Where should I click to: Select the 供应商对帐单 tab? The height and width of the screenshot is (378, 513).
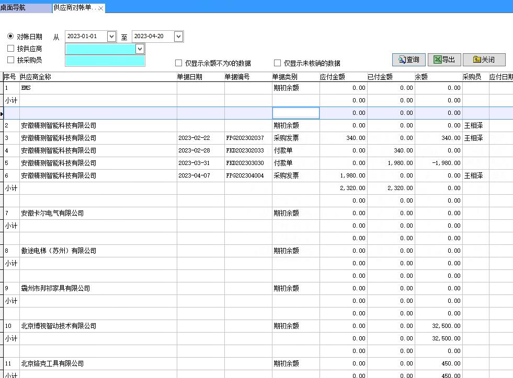[x=74, y=8]
